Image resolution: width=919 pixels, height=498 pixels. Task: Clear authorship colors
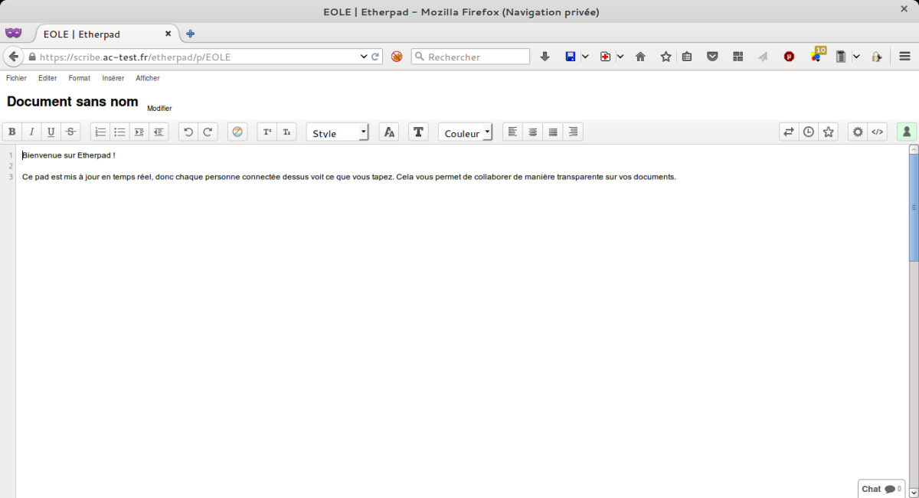[237, 132]
